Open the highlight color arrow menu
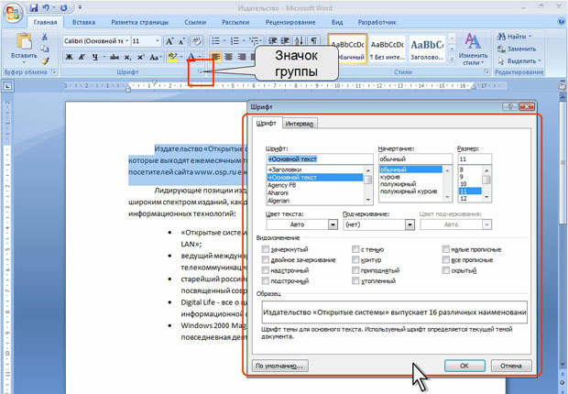 (x=180, y=57)
